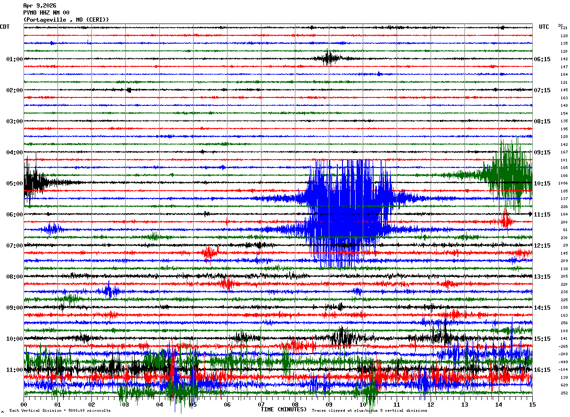
Task: Click the DC offset value '-208'
Action: pyautogui.click(x=563, y=354)
